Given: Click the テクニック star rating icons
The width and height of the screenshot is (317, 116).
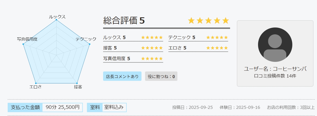Looking at the screenshot, I should click(217, 37).
